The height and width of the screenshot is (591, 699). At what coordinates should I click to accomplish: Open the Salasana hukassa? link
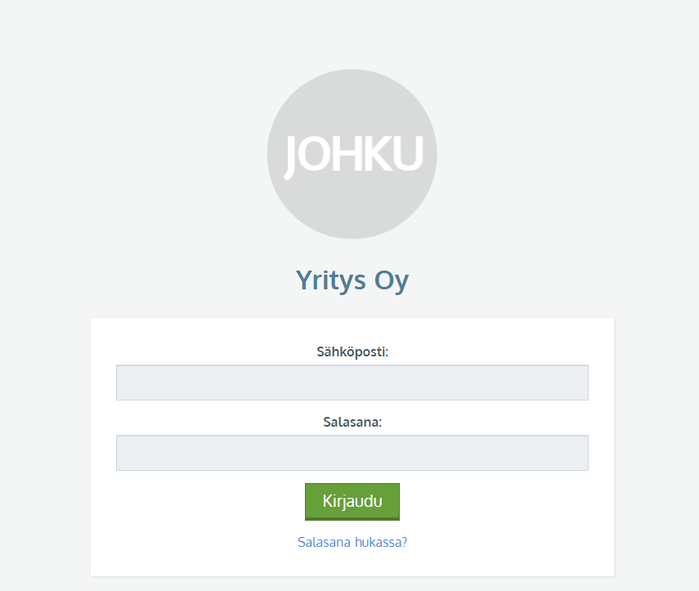[352, 542]
